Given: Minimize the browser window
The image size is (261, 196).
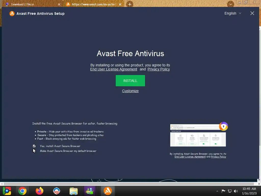Looking at the screenshot, I should pos(240,2).
